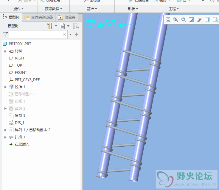
Task: Open the rendering options sphere icon
Action: 199,19
